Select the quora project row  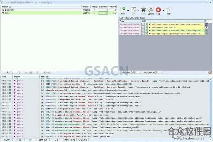coord(59,13)
